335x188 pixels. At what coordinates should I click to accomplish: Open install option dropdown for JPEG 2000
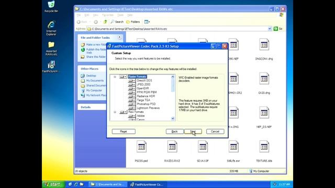131,85
